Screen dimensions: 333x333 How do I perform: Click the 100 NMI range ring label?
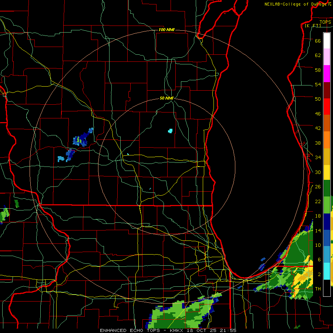(166, 30)
